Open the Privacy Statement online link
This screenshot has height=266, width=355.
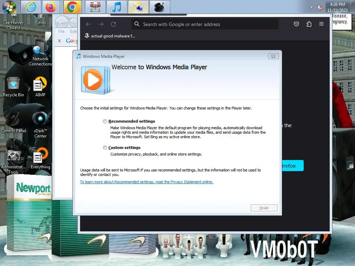pyautogui.click(x=147, y=182)
